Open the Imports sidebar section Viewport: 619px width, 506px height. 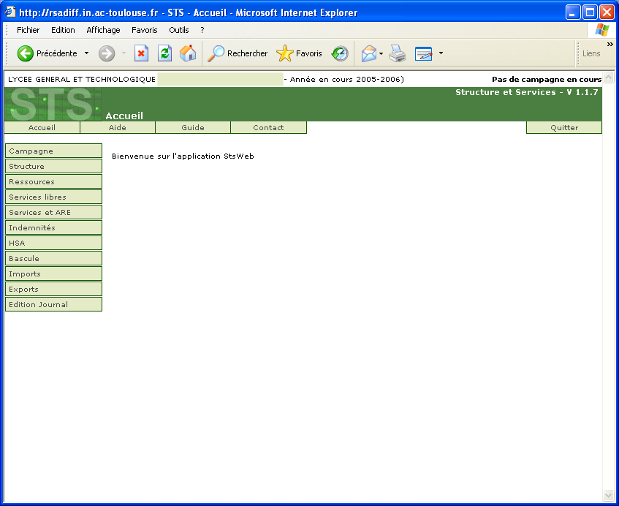pos(53,273)
